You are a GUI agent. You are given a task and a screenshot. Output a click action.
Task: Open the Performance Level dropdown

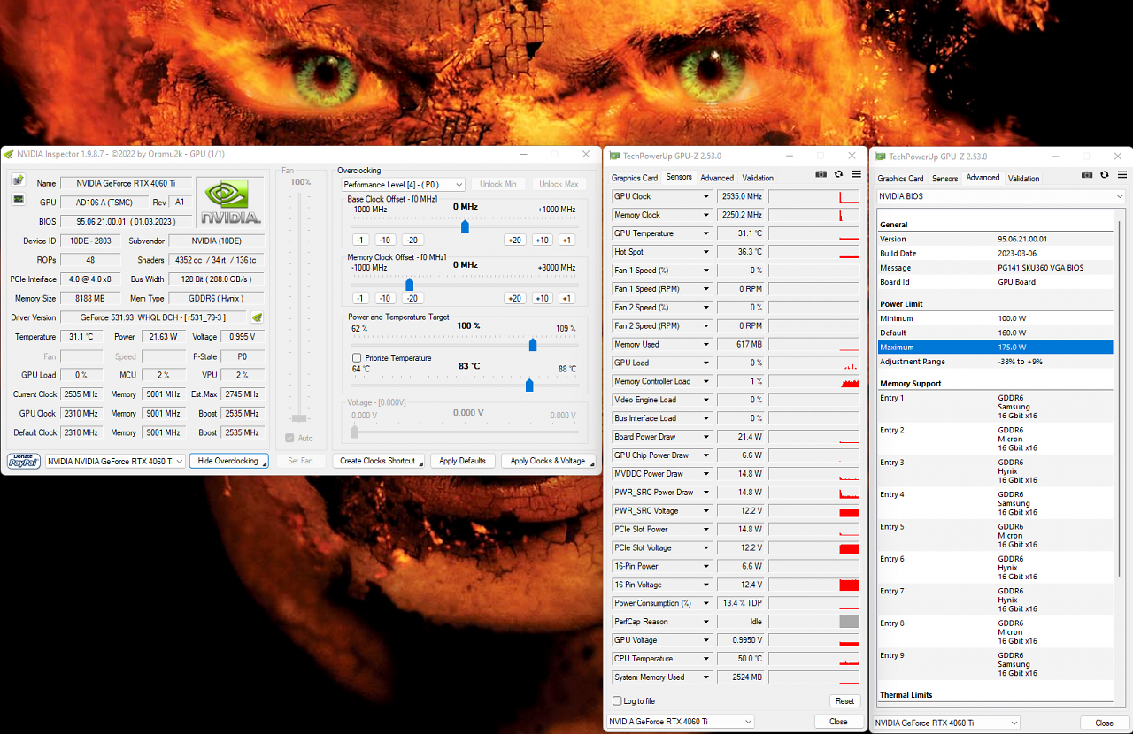(x=404, y=185)
